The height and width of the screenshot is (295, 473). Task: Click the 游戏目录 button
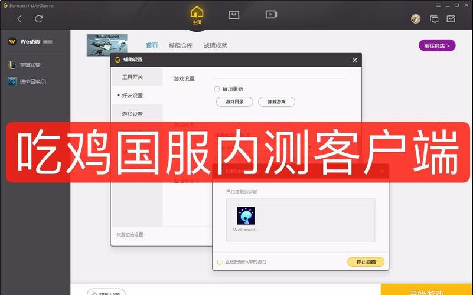coord(234,102)
